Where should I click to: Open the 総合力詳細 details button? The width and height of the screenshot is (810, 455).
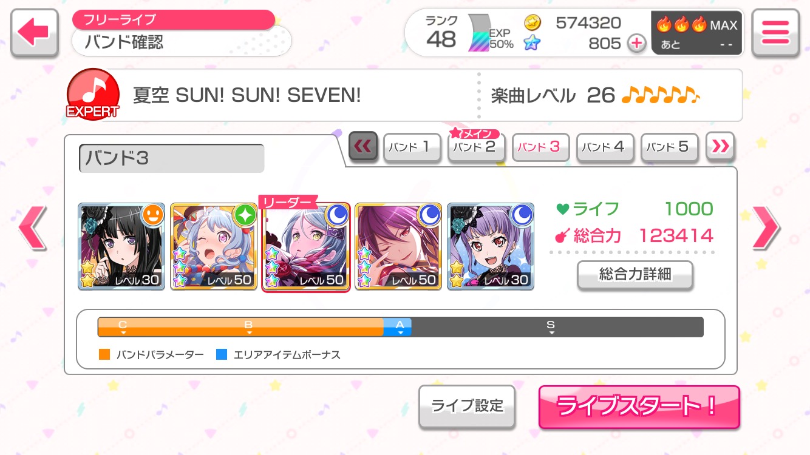635,275
